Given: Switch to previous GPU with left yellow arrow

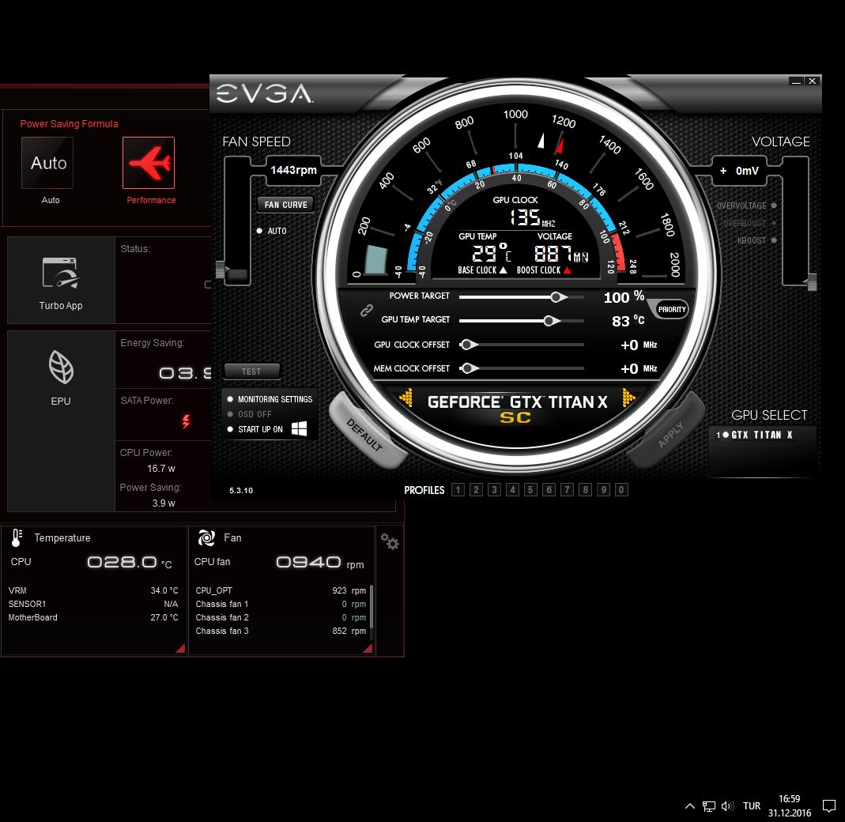Looking at the screenshot, I should tap(406, 398).
